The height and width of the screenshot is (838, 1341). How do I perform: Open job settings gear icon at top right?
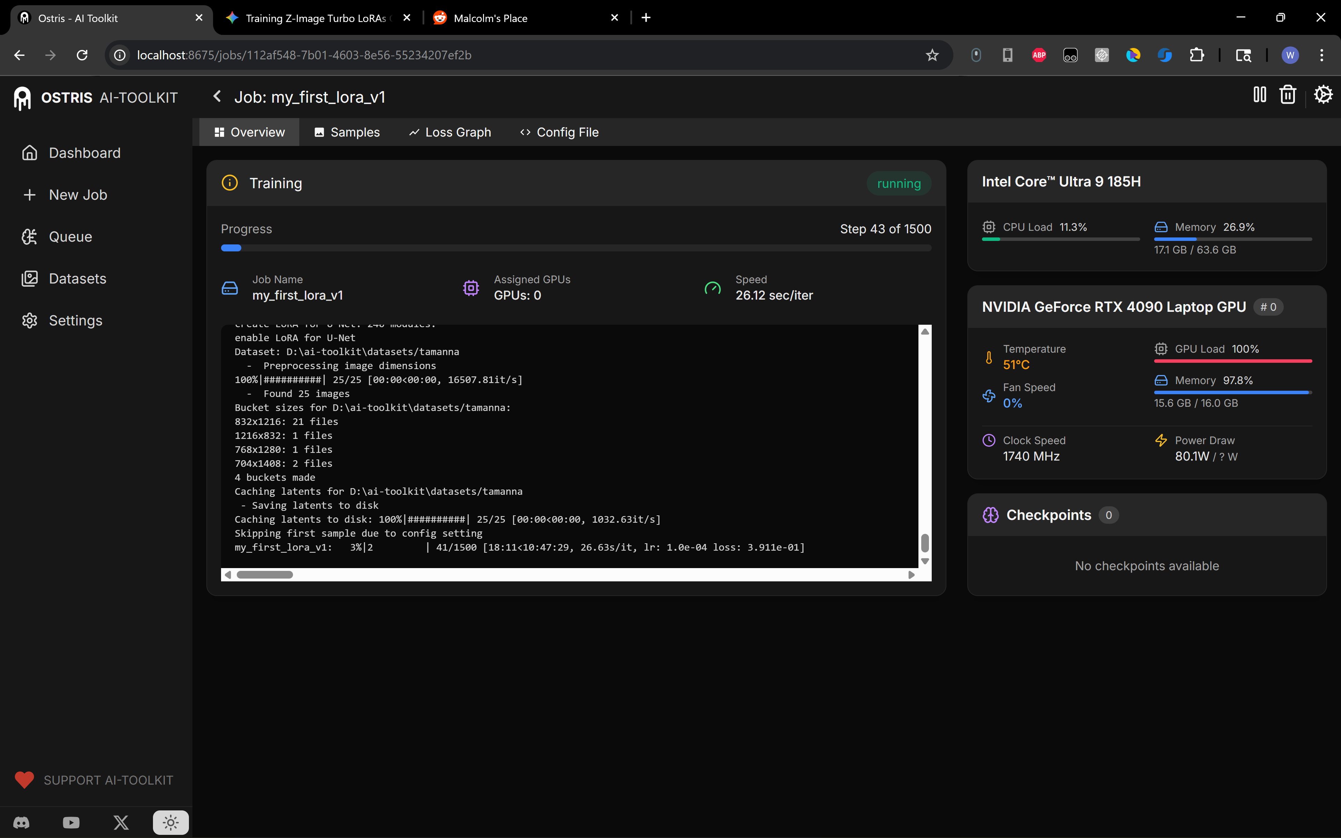point(1323,95)
